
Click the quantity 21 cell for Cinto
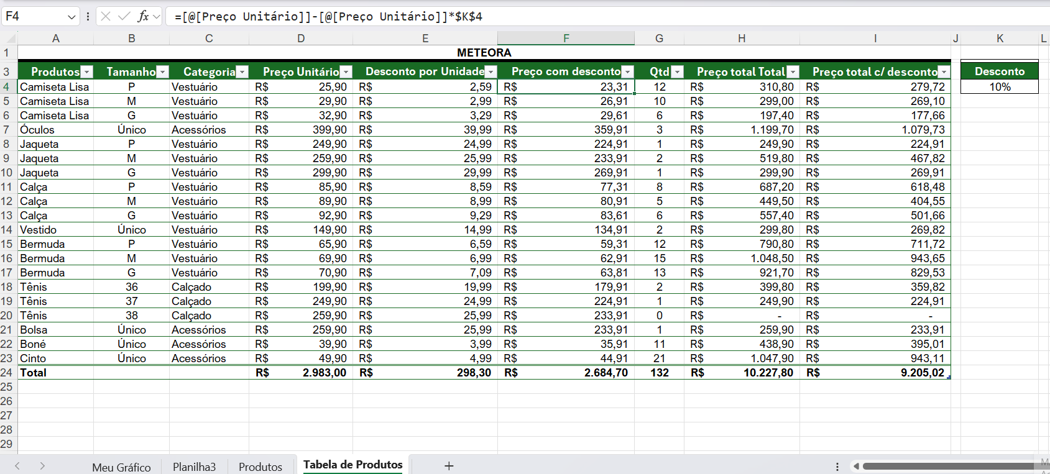[659, 358]
